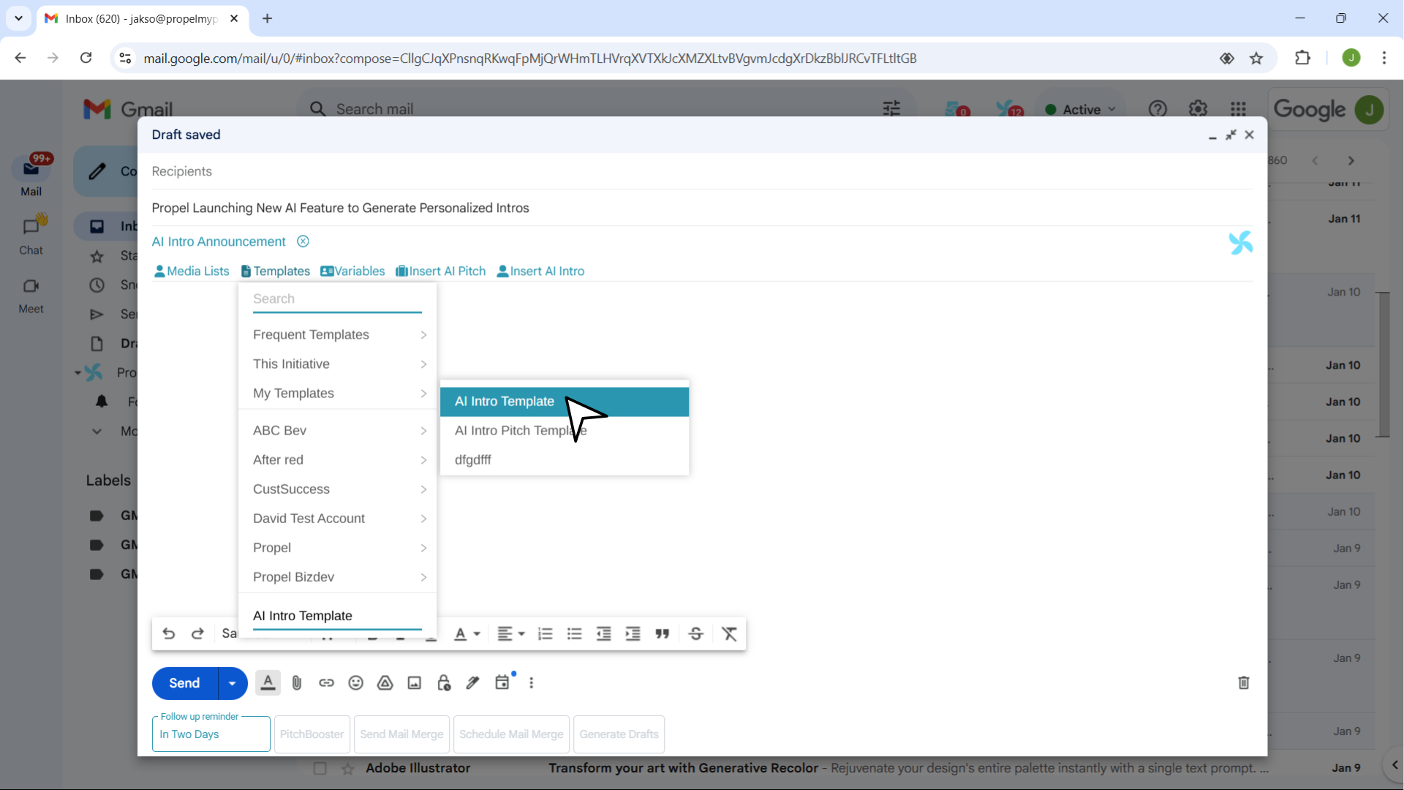Toggle confidential mode lock icon
Viewport: 1404px width, 790px height.
tap(444, 682)
